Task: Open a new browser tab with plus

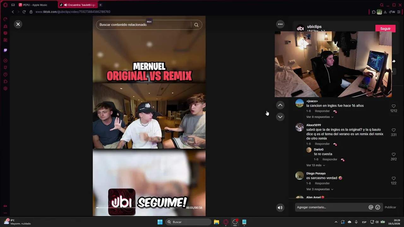Action: point(100,5)
